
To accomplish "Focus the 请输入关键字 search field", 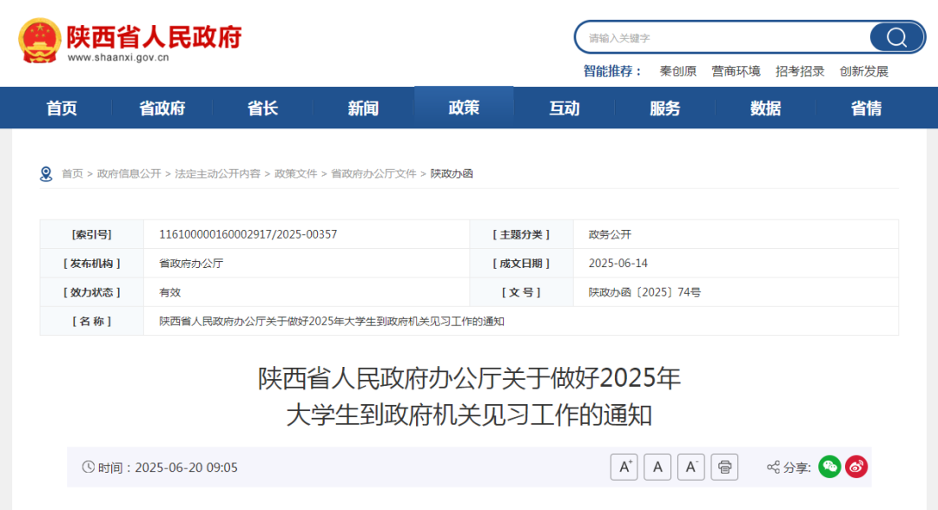I will coord(723,37).
